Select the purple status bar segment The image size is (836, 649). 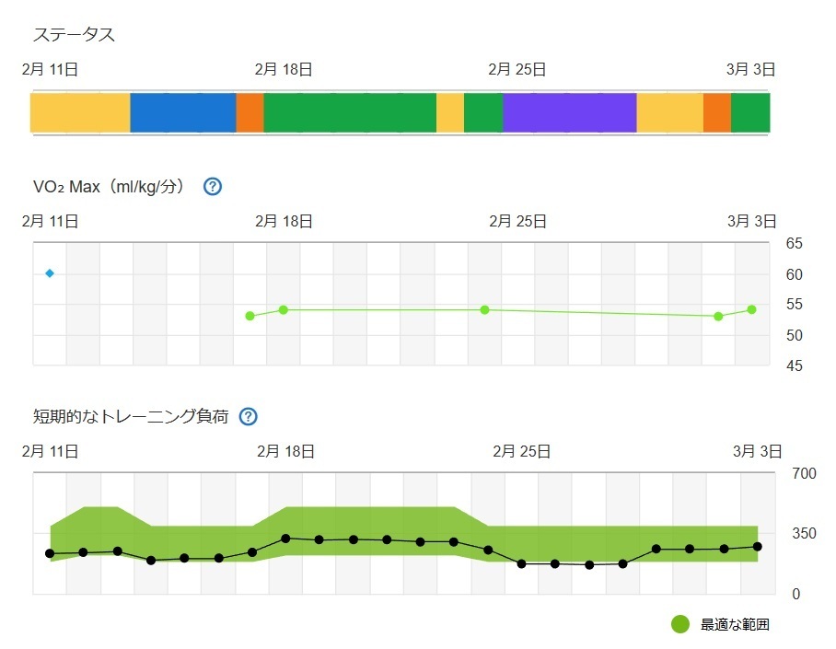click(569, 112)
